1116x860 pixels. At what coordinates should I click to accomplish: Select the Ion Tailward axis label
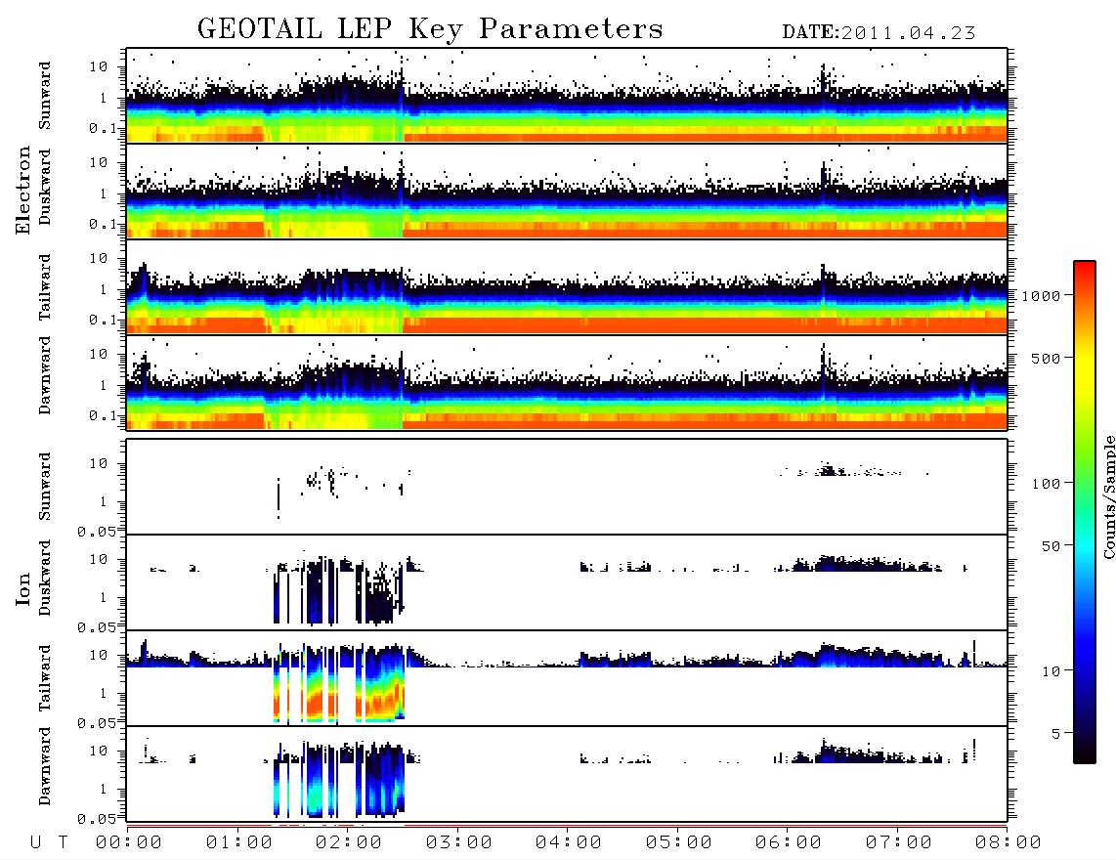coord(45,678)
